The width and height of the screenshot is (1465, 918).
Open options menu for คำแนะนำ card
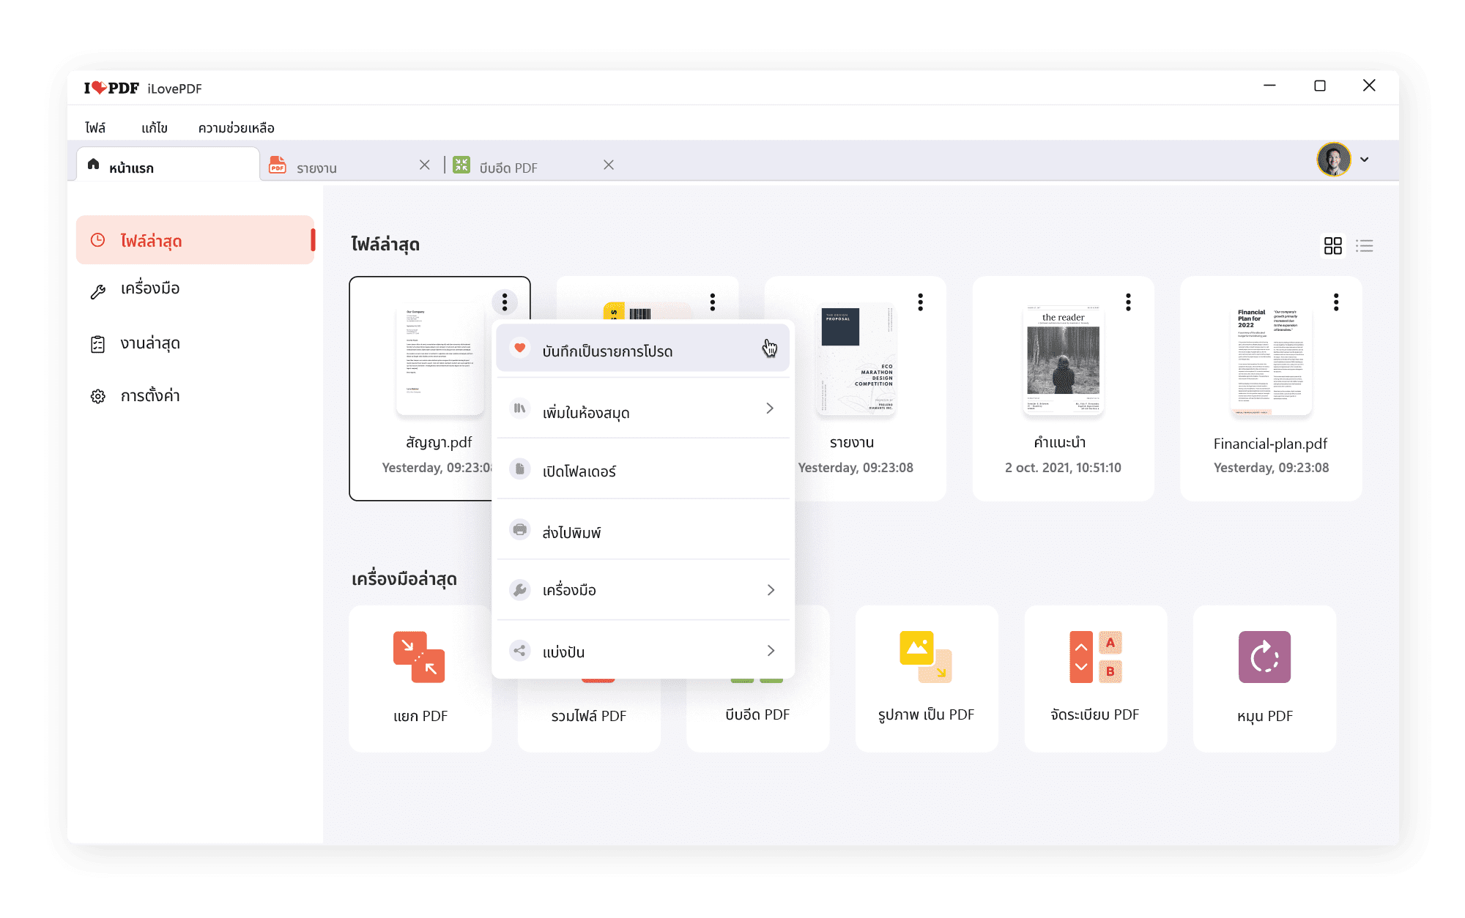(1129, 302)
